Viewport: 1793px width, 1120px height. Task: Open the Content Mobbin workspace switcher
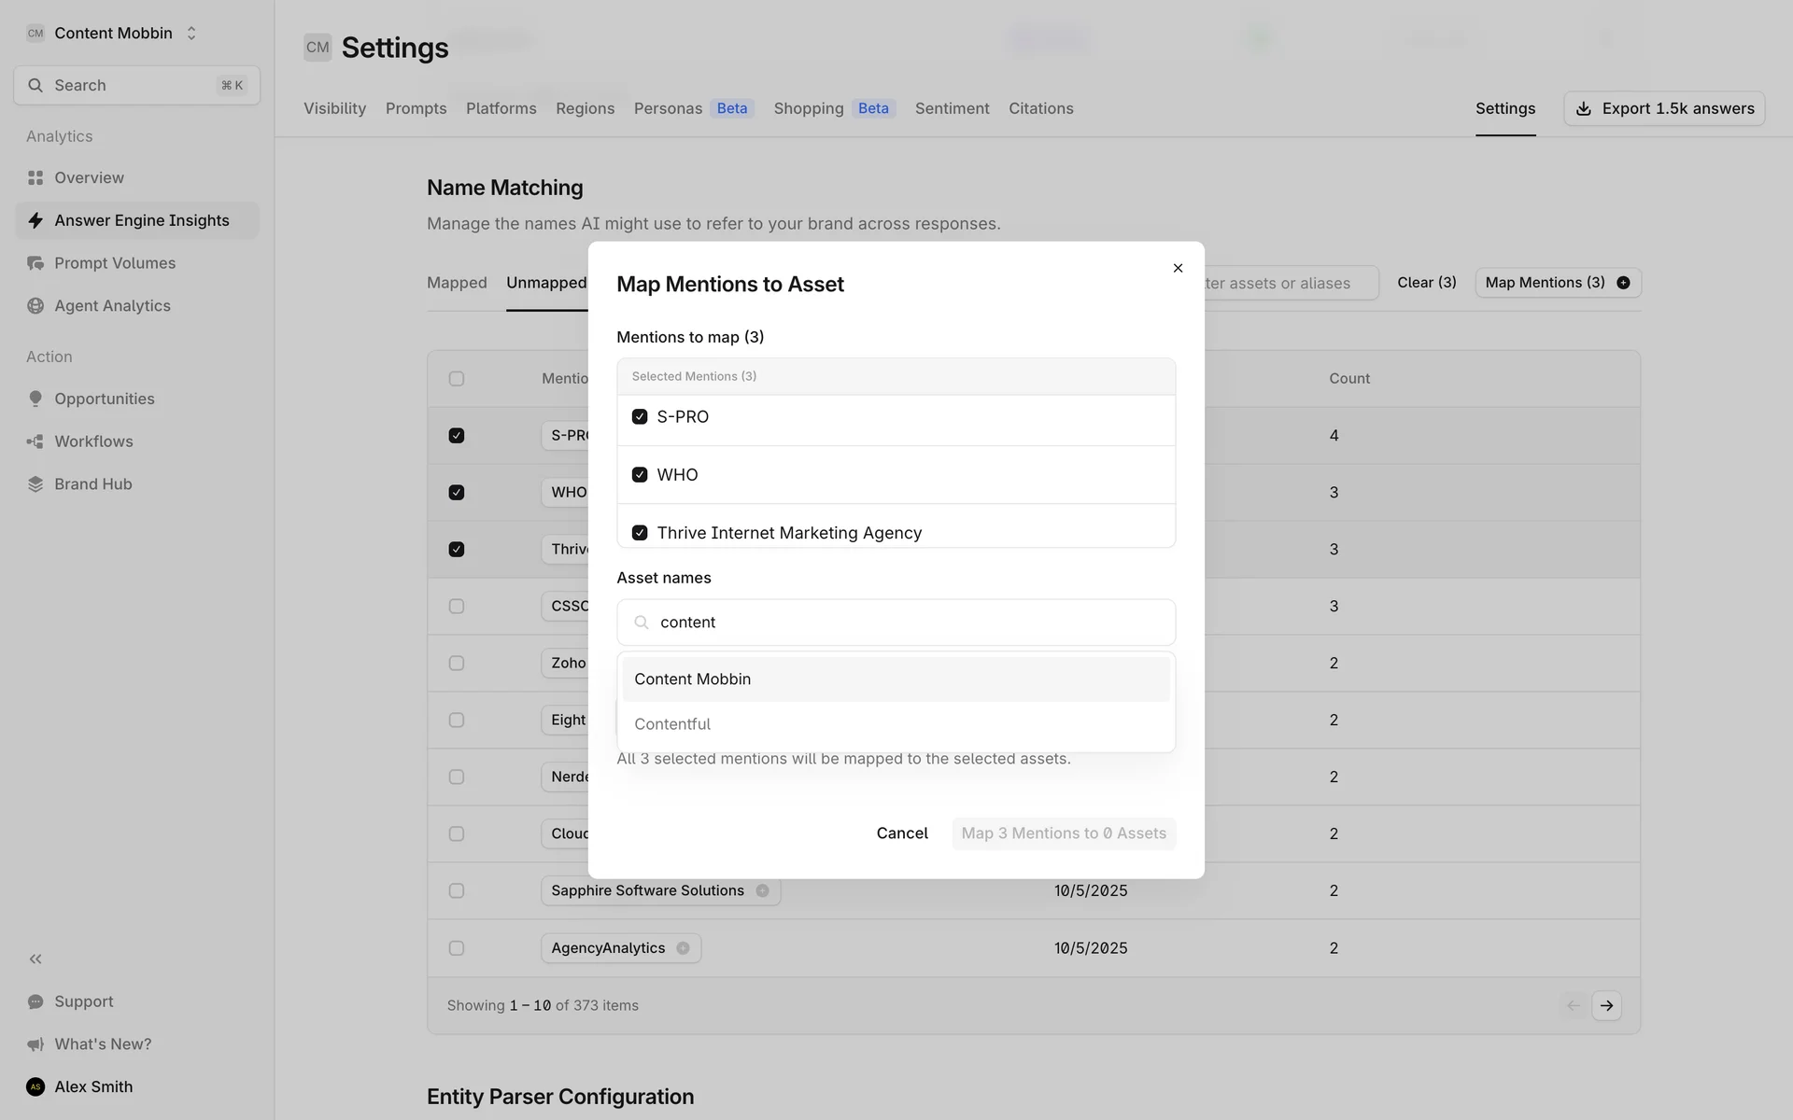[113, 34]
